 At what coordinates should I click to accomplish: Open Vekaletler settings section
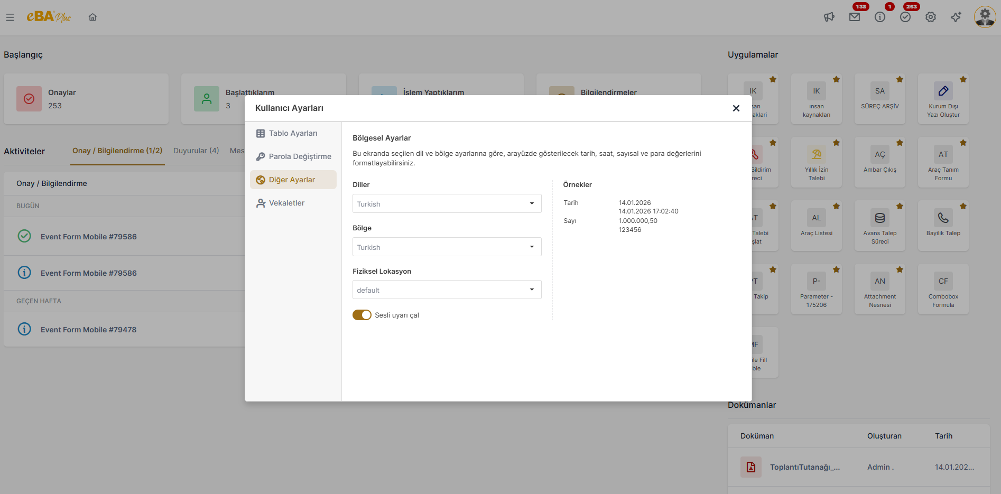(286, 203)
